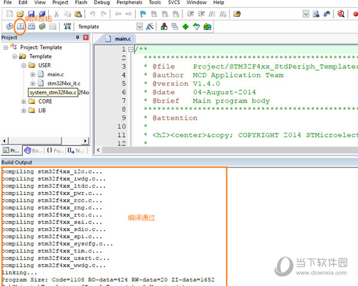Copy selection with the Copy icon
The width and height of the screenshot is (358, 286).
point(67,14)
